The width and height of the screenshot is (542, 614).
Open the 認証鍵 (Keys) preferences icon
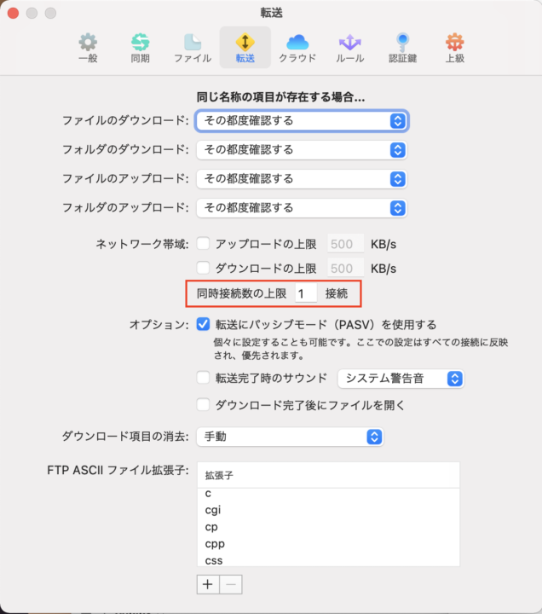tap(402, 47)
